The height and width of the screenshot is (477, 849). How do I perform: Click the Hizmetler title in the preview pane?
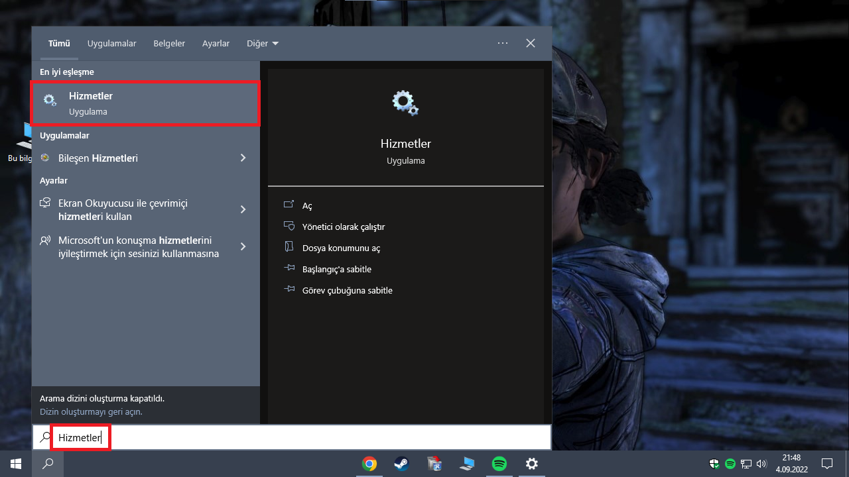tap(405, 144)
